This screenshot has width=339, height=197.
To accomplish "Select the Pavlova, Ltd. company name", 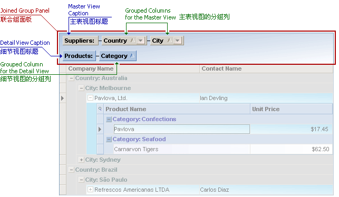I will coord(111,98).
